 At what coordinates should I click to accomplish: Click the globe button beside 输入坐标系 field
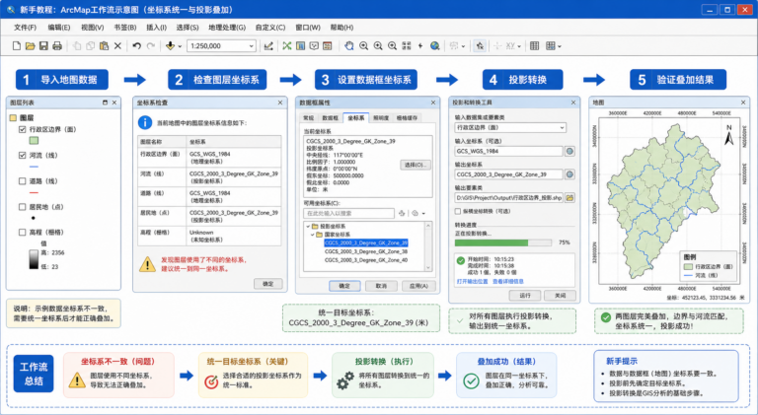(569, 151)
